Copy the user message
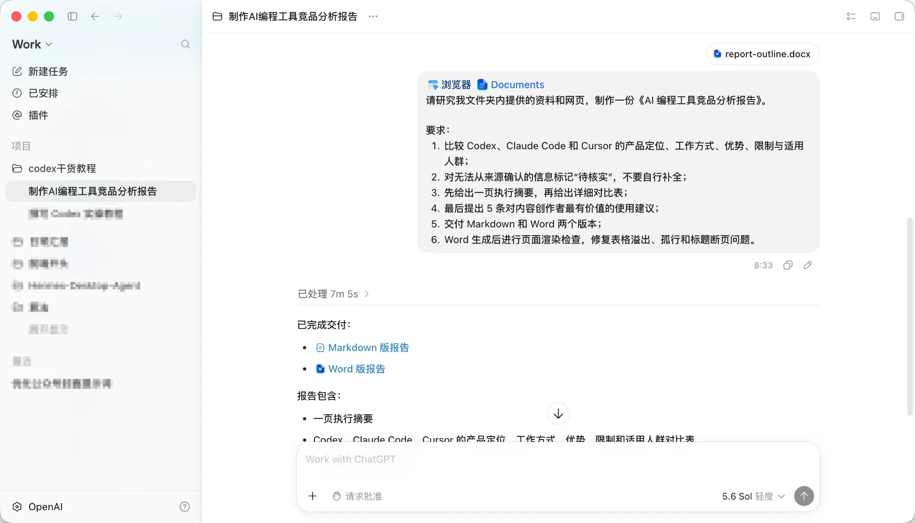The width and height of the screenshot is (915, 523). pyautogui.click(x=788, y=265)
